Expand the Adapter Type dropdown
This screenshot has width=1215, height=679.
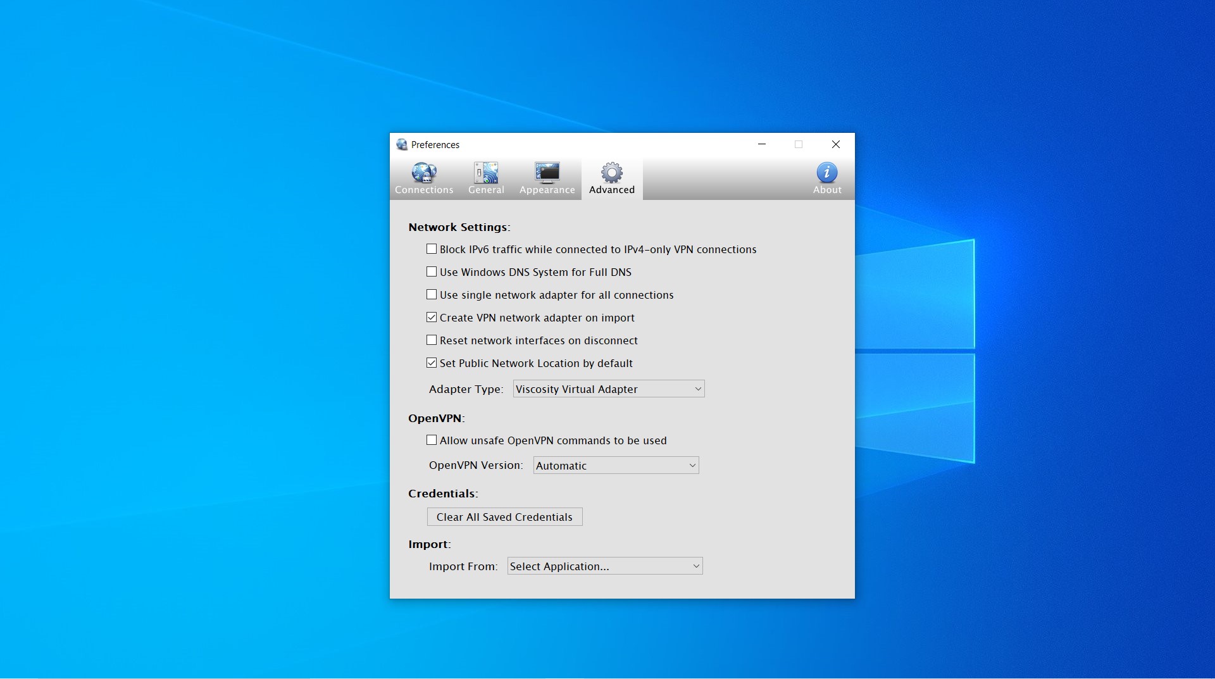click(609, 389)
